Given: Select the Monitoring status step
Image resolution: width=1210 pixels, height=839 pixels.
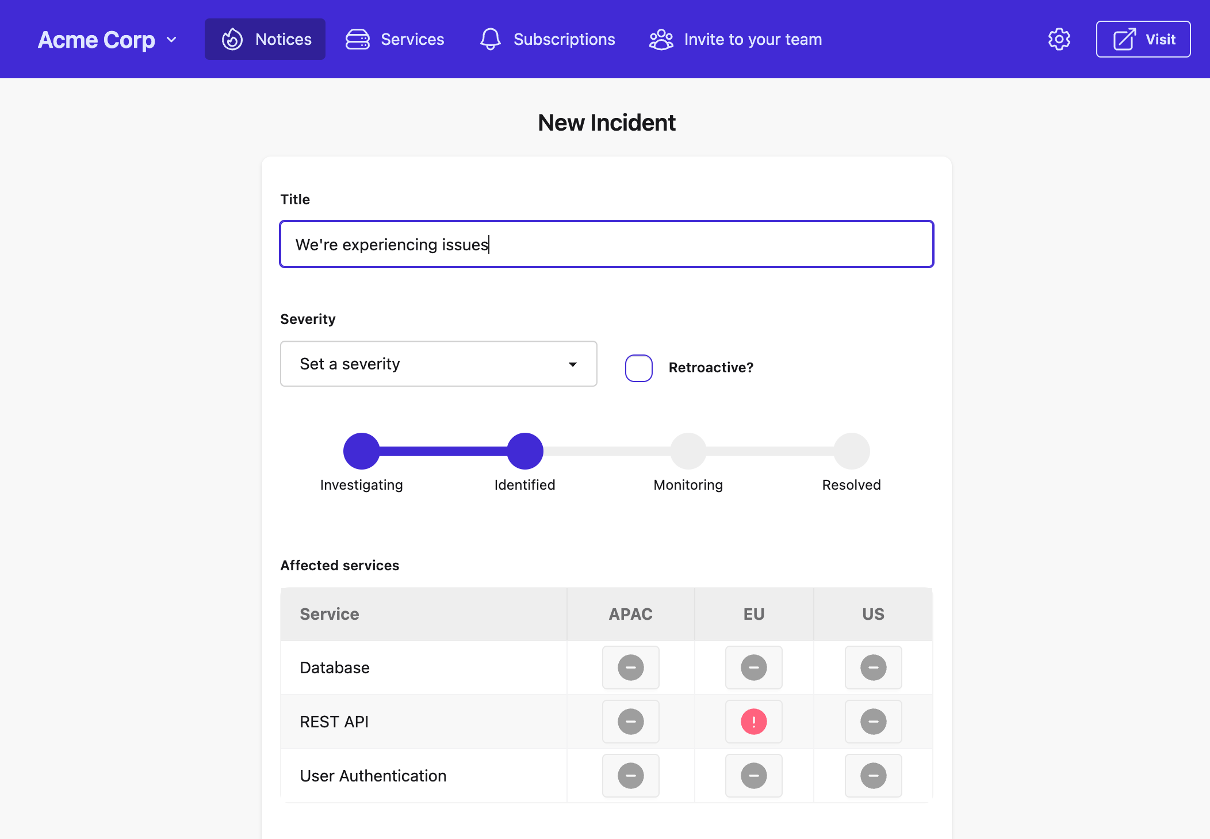Looking at the screenshot, I should click(x=688, y=451).
